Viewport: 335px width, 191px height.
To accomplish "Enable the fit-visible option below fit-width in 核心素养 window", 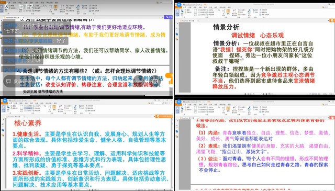I will click(28, 110).
